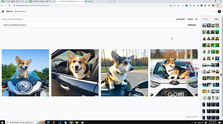Open the three-dot more options menu

coord(215,11)
